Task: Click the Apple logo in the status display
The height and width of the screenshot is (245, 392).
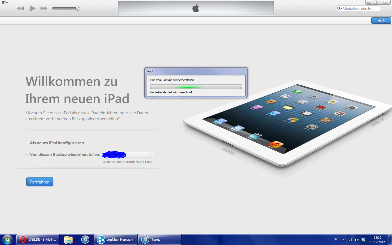Action: (x=196, y=8)
